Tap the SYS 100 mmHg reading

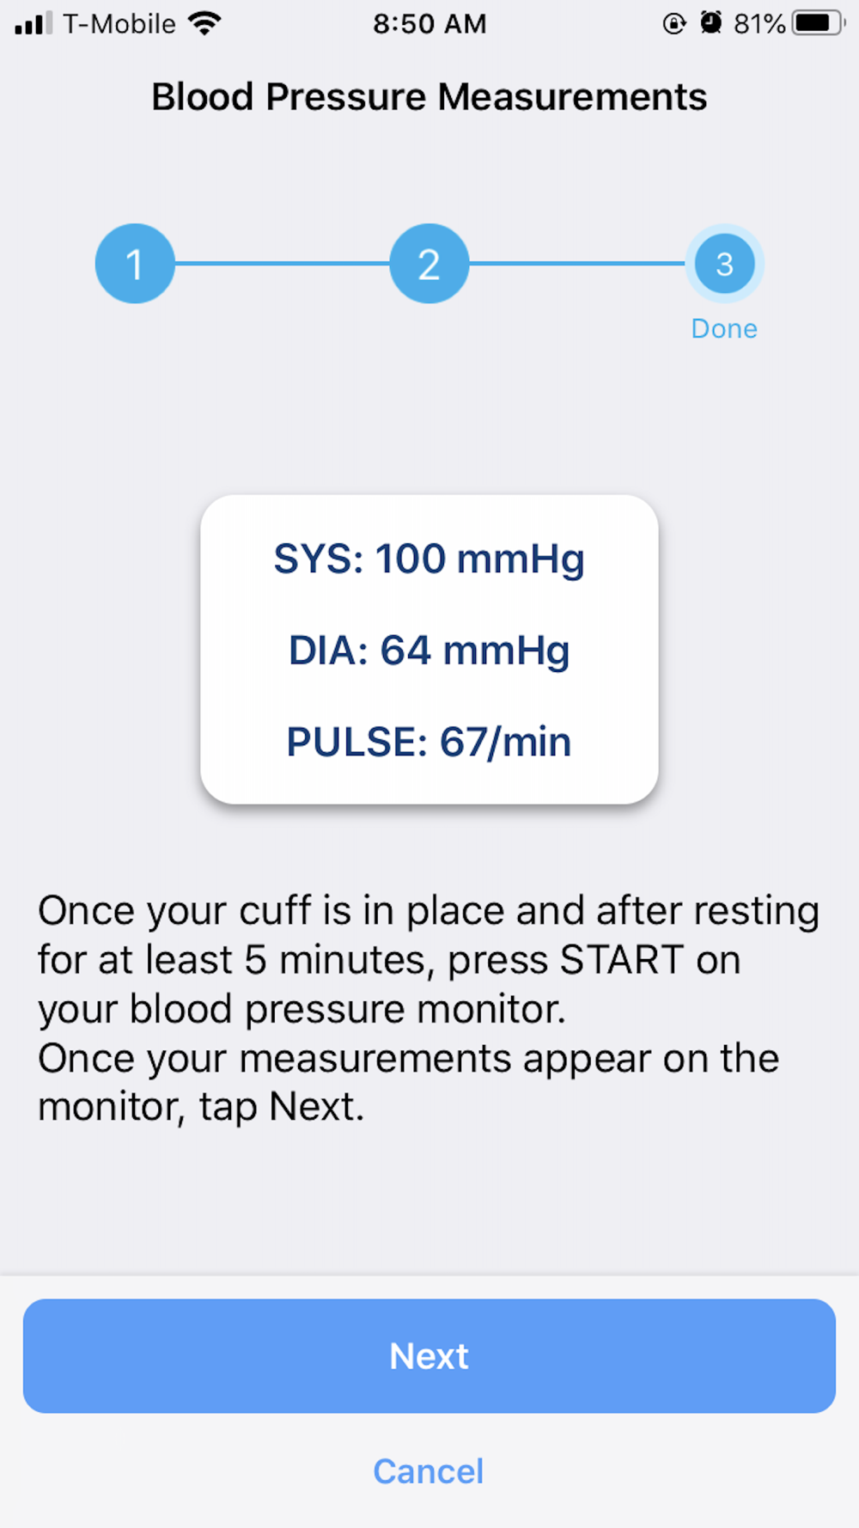pos(429,559)
